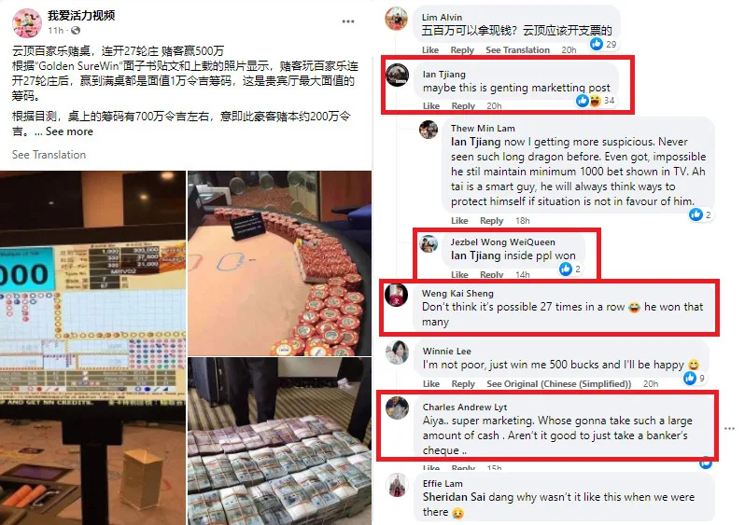View reactions on Ian Tjiang's comment
Image resolution: width=745 pixels, height=525 pixels.
tap(596, 101)
